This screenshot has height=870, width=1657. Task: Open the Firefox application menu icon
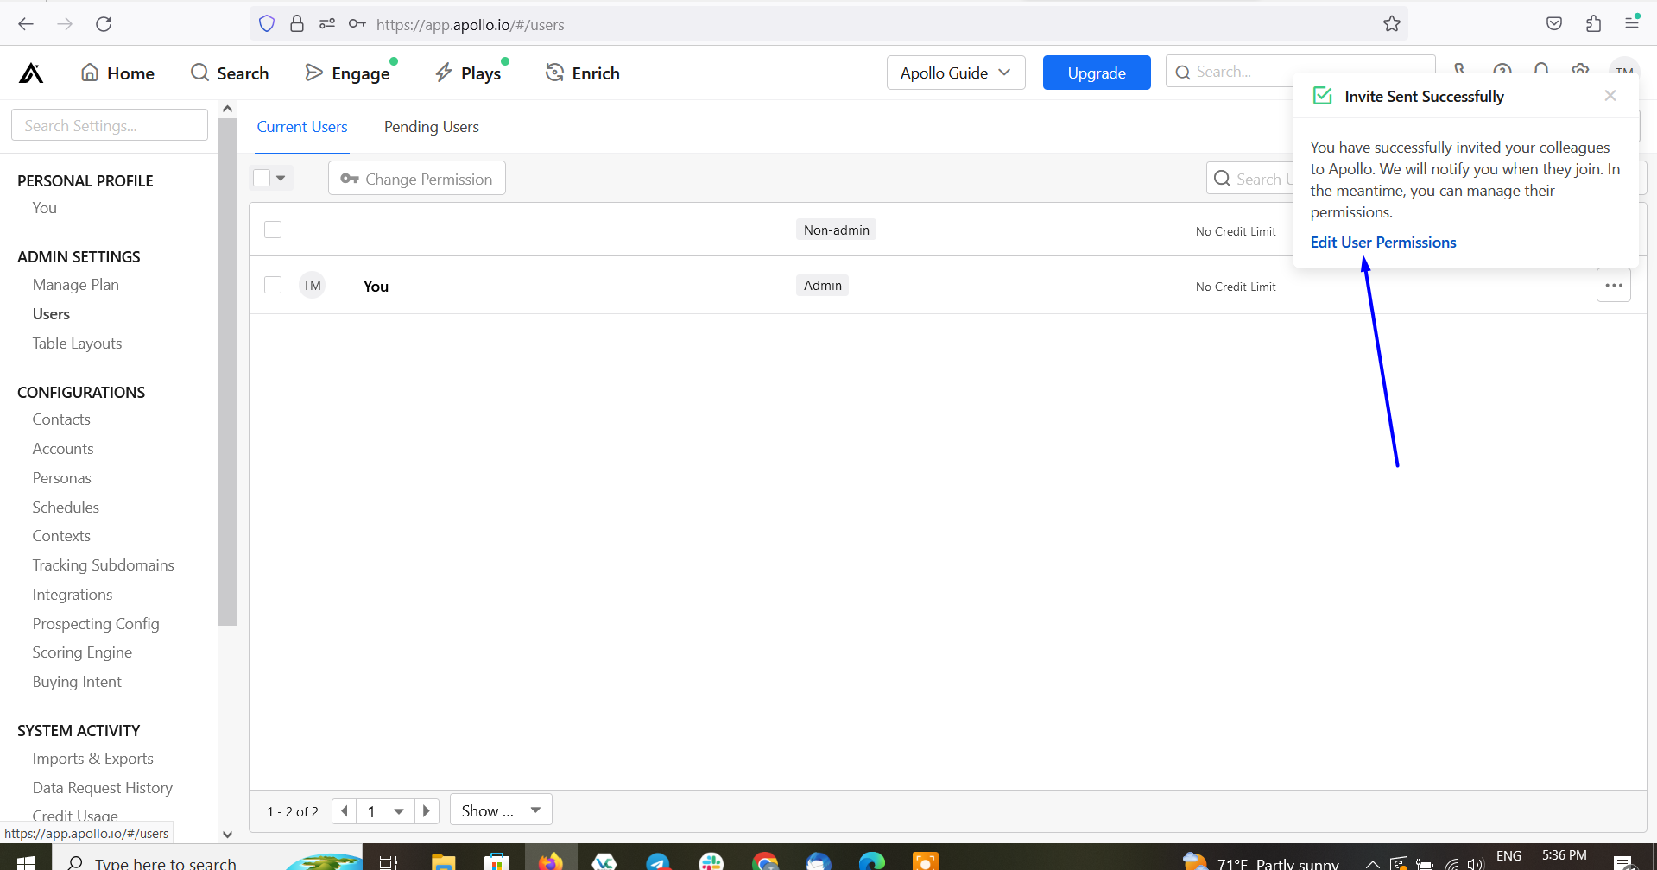(x=1632, y=23)
